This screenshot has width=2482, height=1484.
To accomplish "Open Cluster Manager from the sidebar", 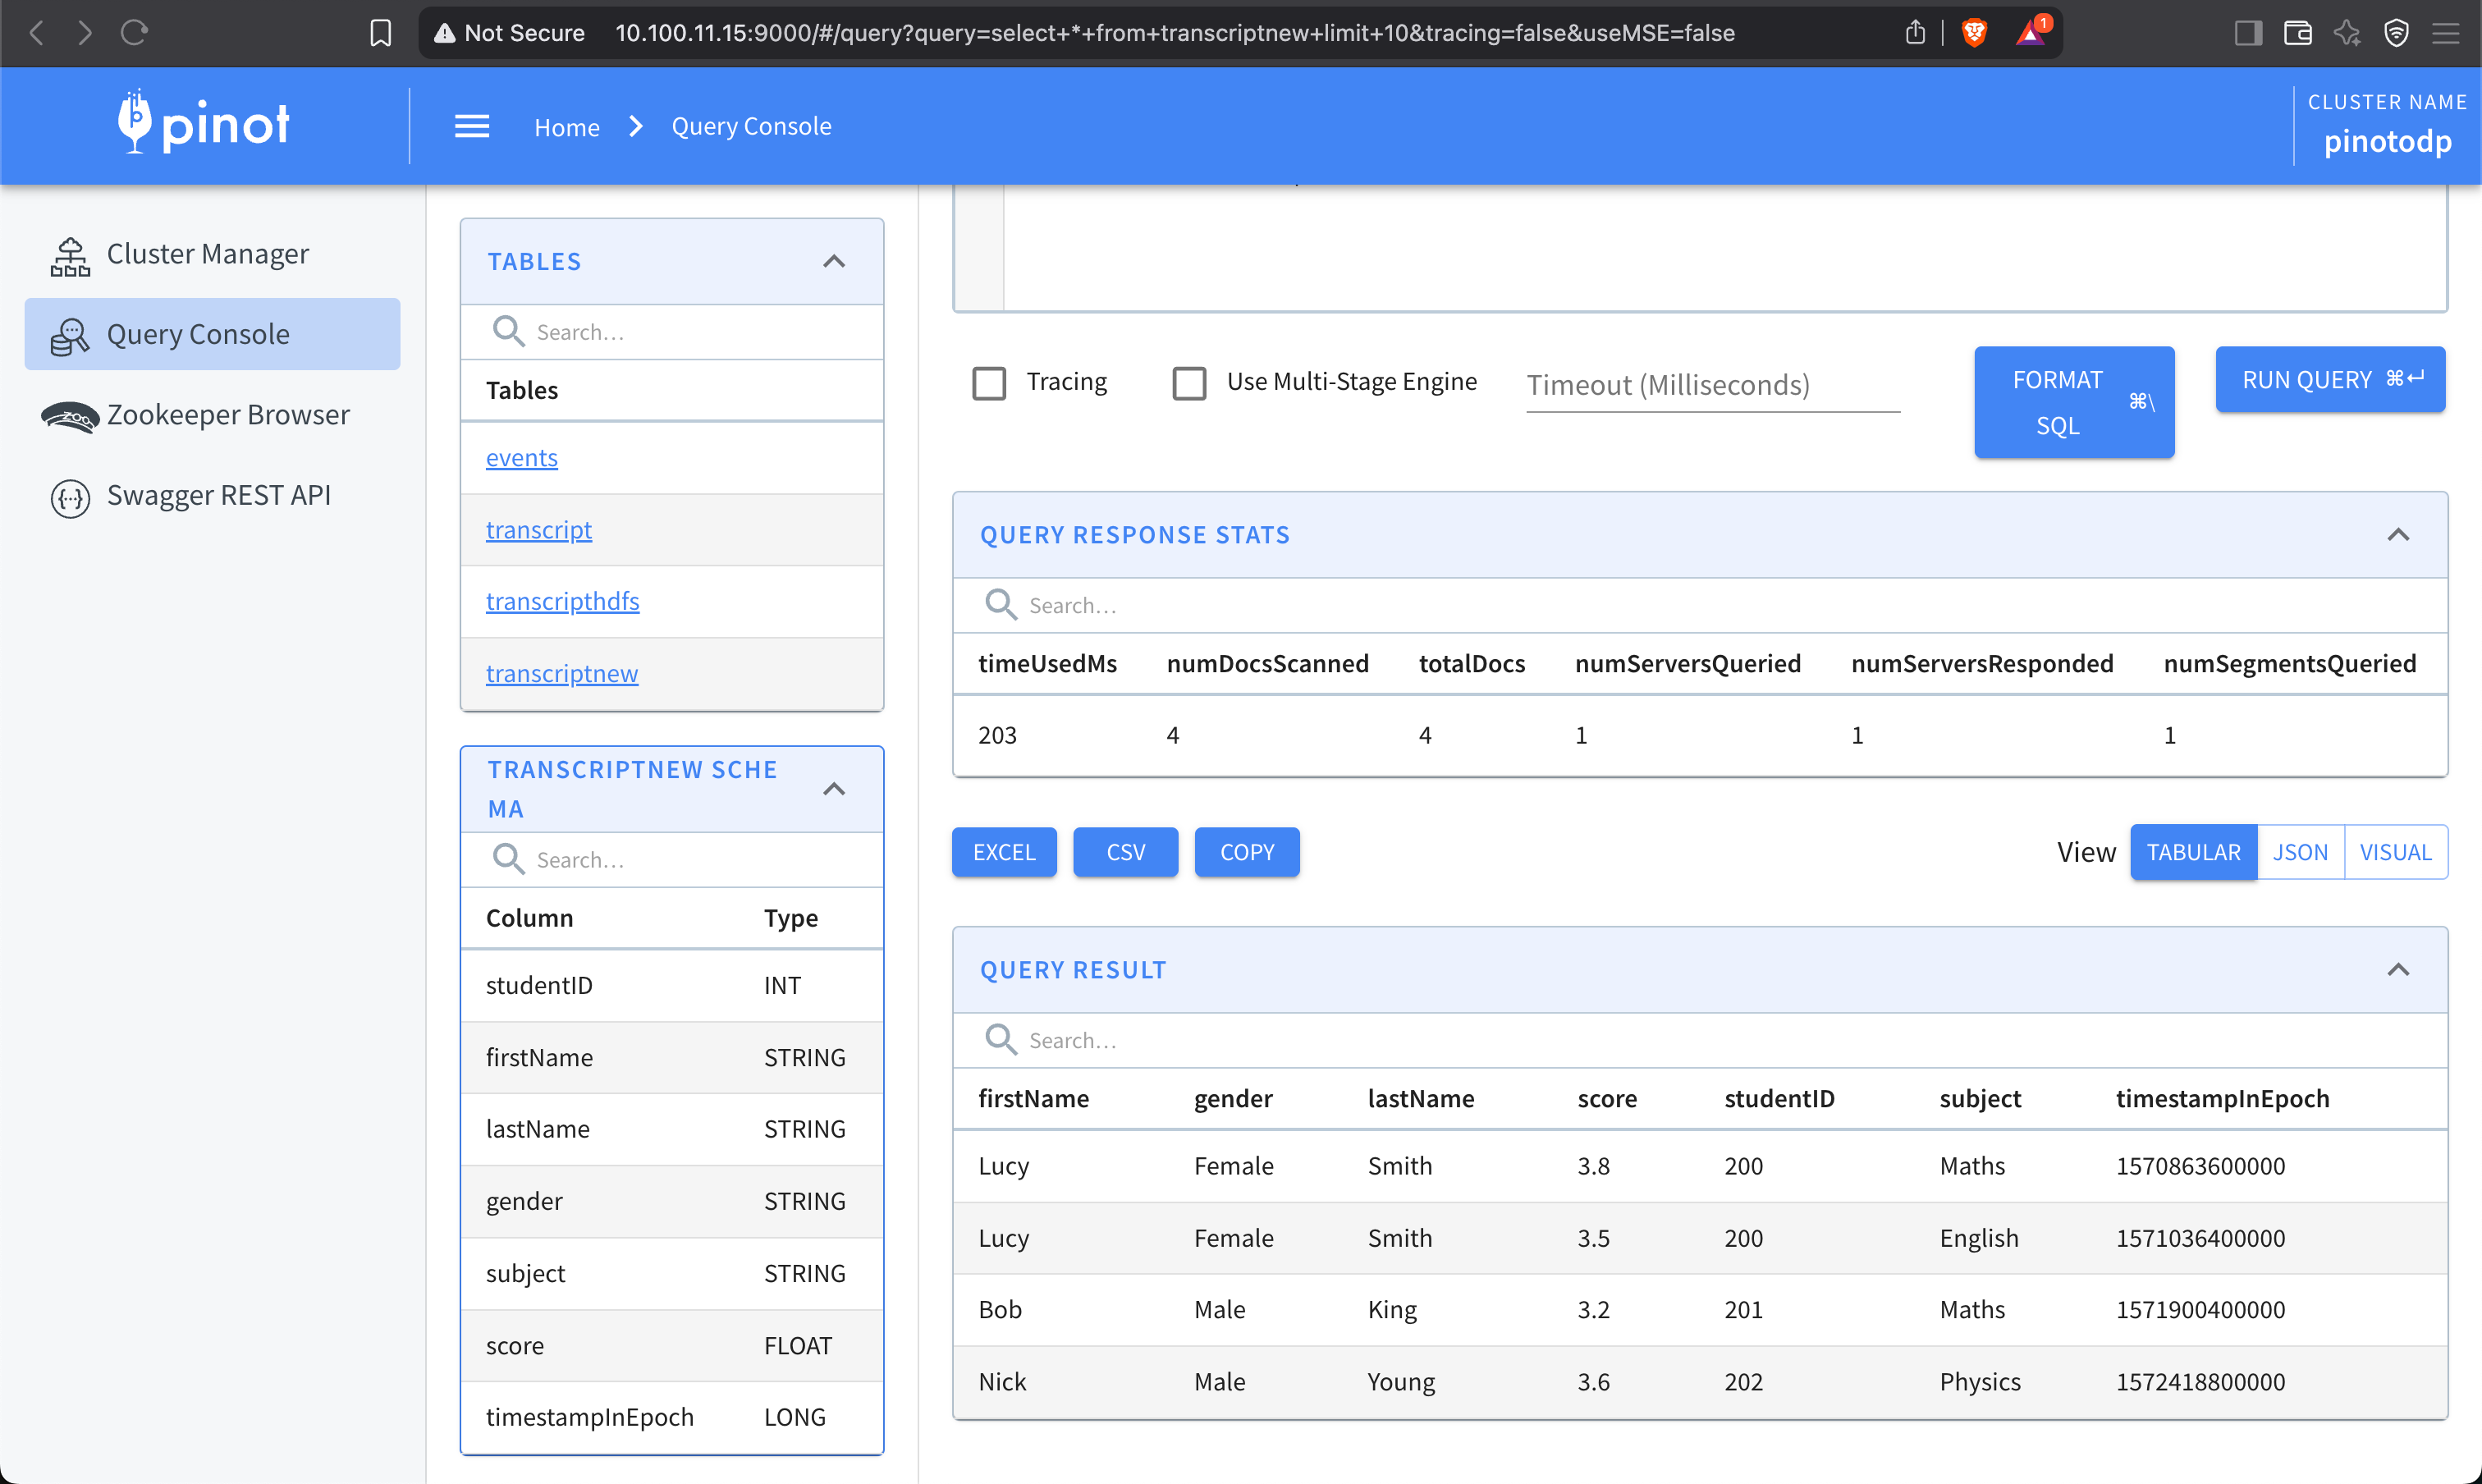I will click(x=212, y=254).
